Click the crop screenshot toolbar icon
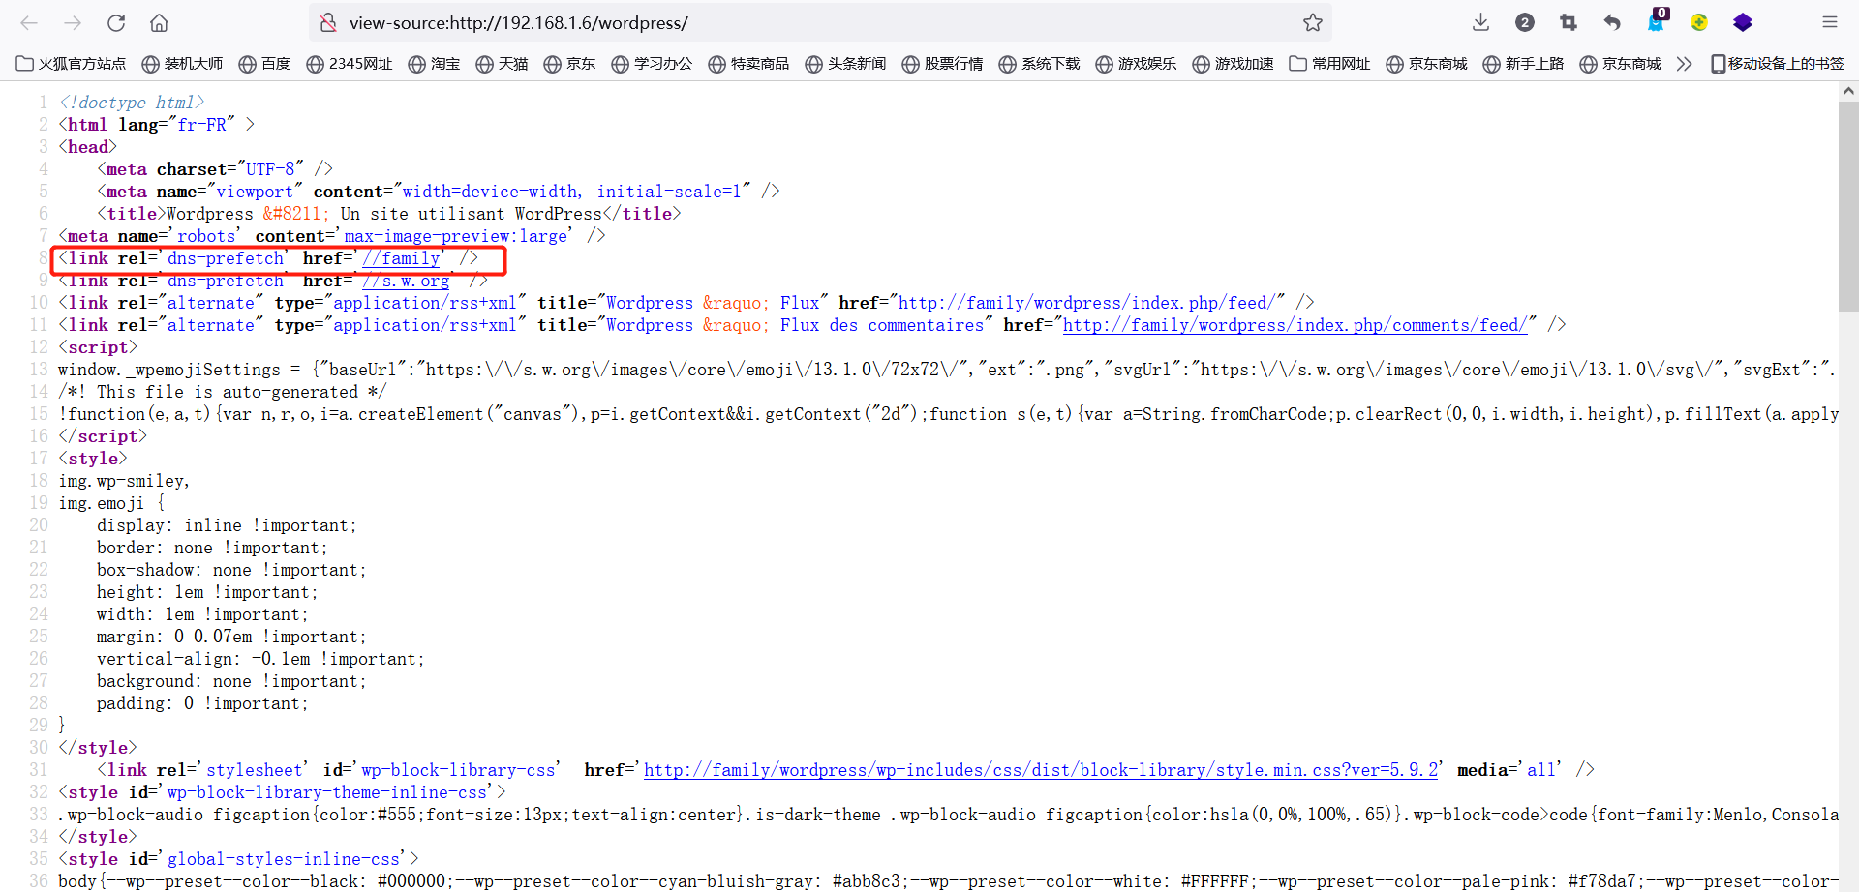The image size is (1859, 892). [x=1569, y=22]
